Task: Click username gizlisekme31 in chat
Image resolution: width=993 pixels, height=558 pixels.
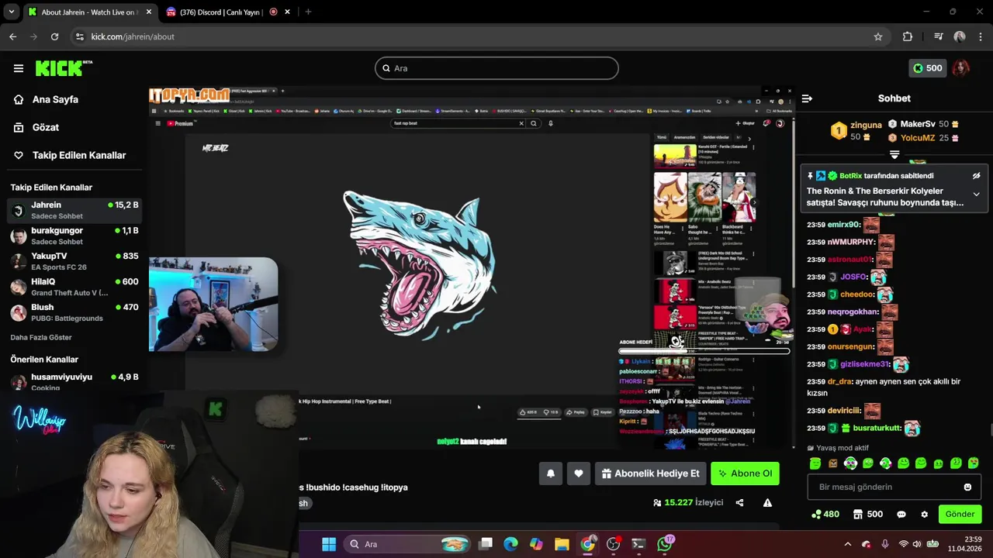Action: (x=864, y=364)
